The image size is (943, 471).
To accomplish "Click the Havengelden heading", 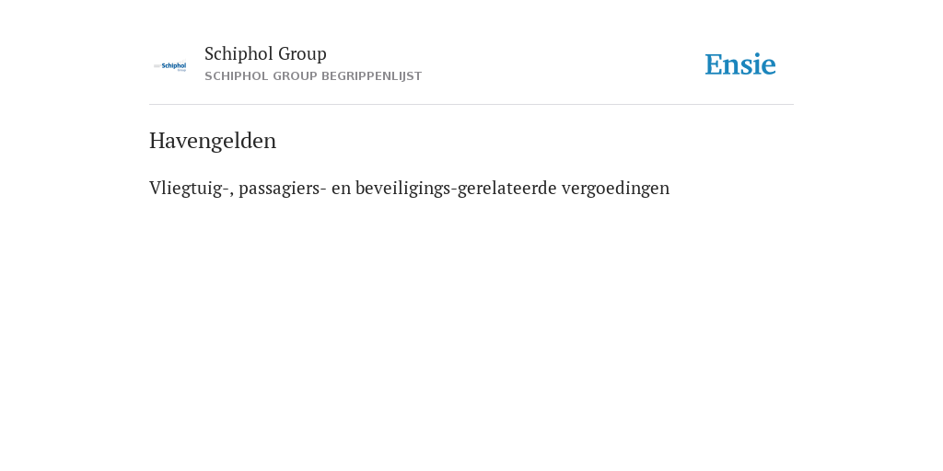I will [x=213, y=141].
